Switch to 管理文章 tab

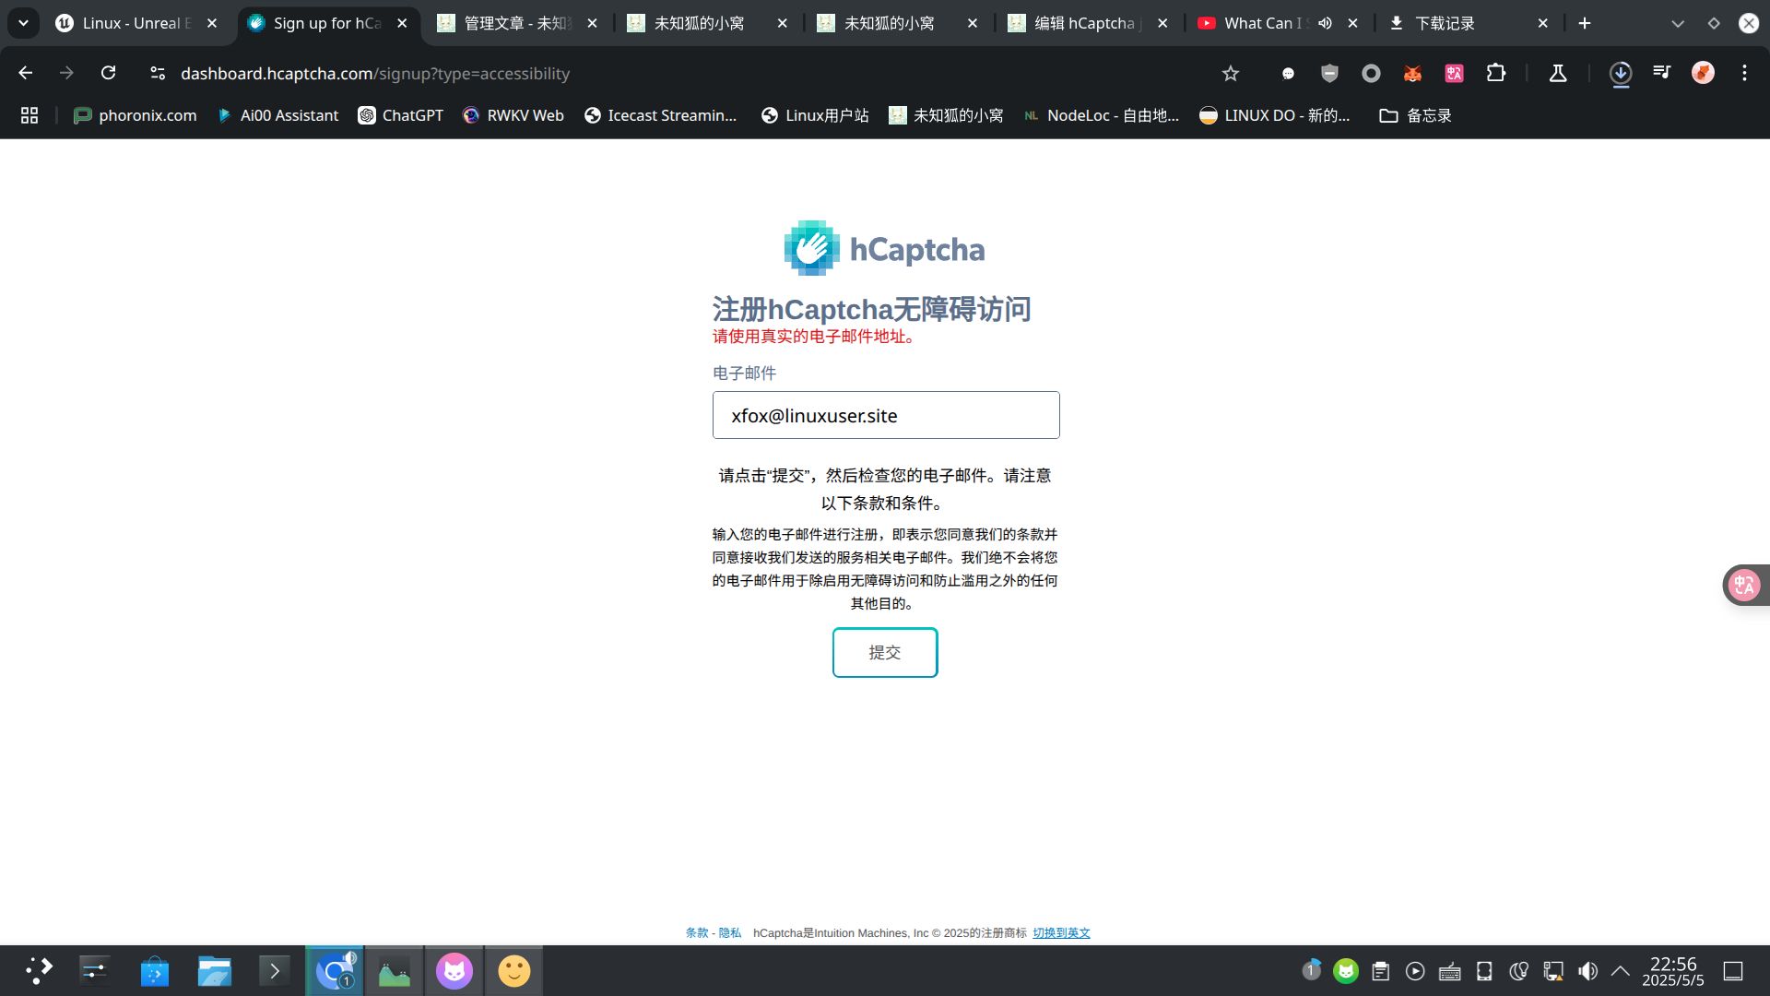coord(516,23)
